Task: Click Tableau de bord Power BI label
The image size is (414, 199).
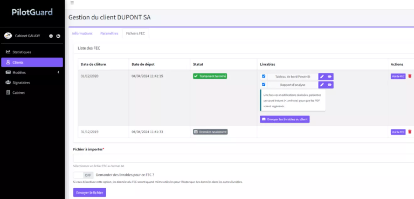Action: (293, 77)
